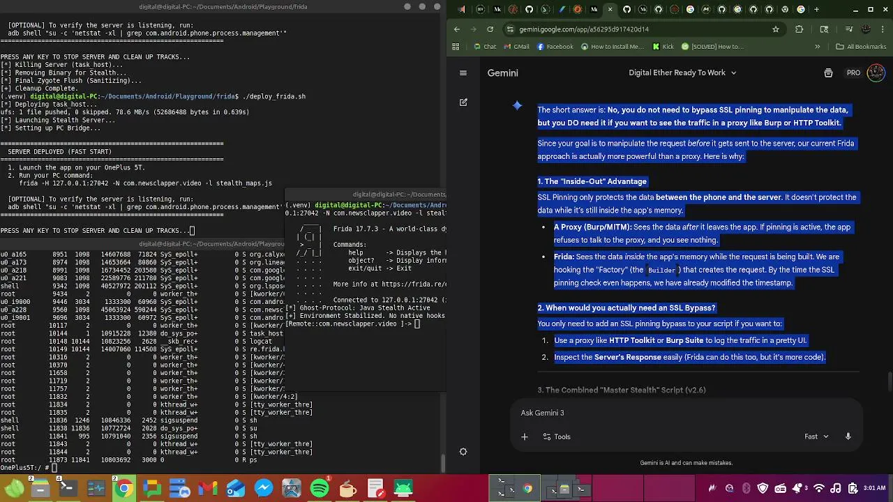This screenshot has width=893, height=502.
Task: Open the terminal icon in taskbar
Action: click(68, 488)
